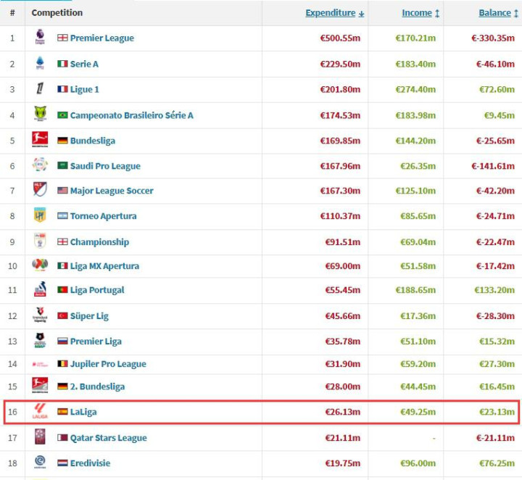This screenshot has width=522, height=480.
Task: Click Championship expenditure €91.51m
Action: tap(343, 242)
